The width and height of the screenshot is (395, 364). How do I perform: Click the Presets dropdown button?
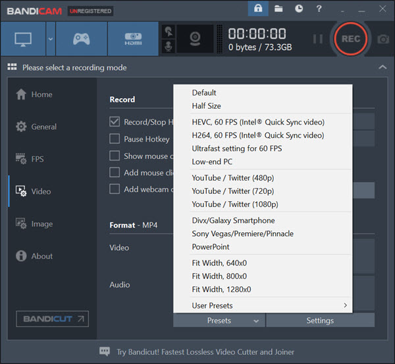click(219, 320)
